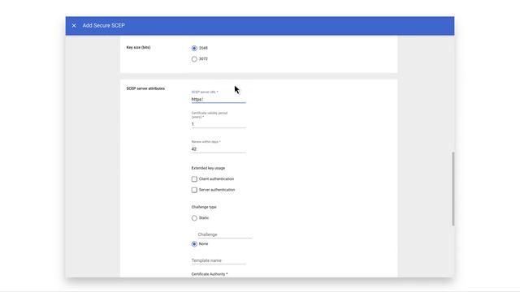The width and height of the screenshot is (520, 292).
Task: Enable Client authentication checkbox
Action: 194,179
